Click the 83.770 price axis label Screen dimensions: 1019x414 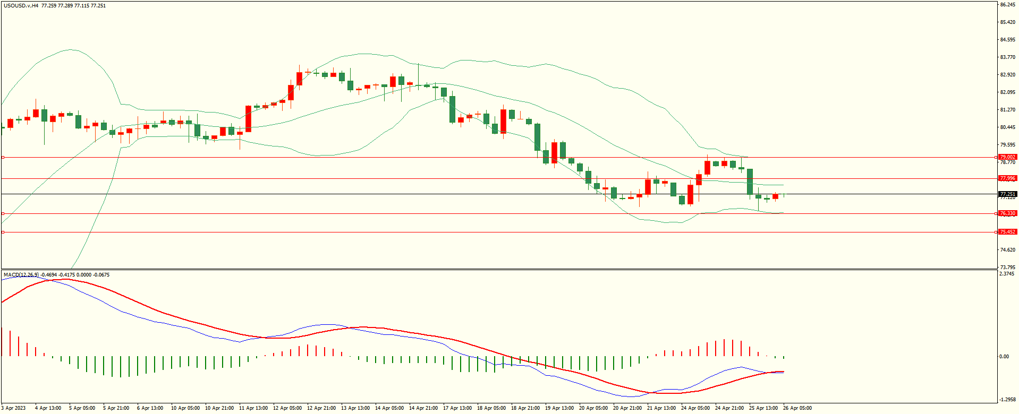point(1008,57)
